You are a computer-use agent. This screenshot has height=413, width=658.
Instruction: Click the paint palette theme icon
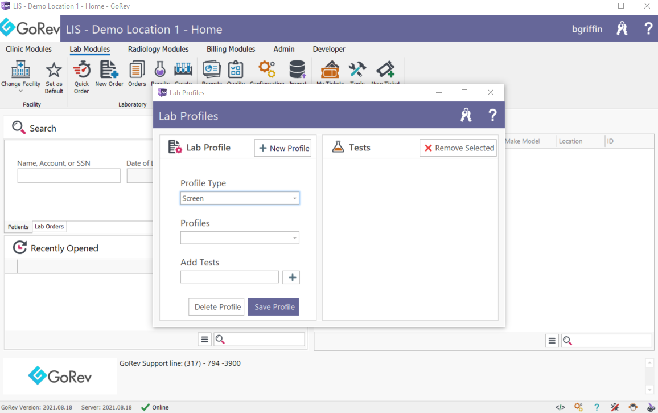(x=651, y=407)
